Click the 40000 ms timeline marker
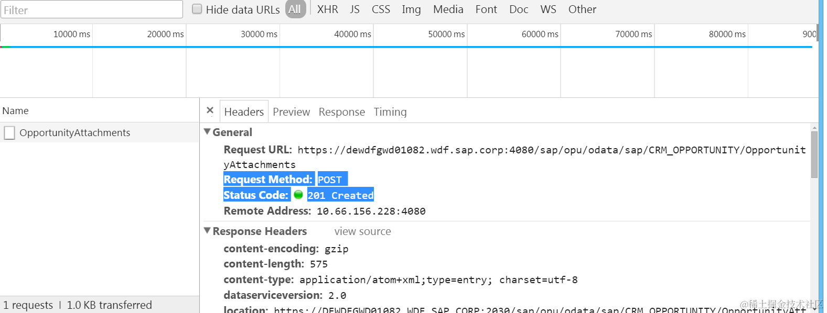827x313 pixels. pos(352,34)
